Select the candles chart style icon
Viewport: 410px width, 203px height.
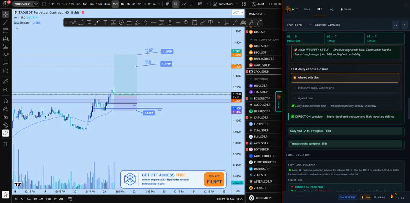coord(176,4)
